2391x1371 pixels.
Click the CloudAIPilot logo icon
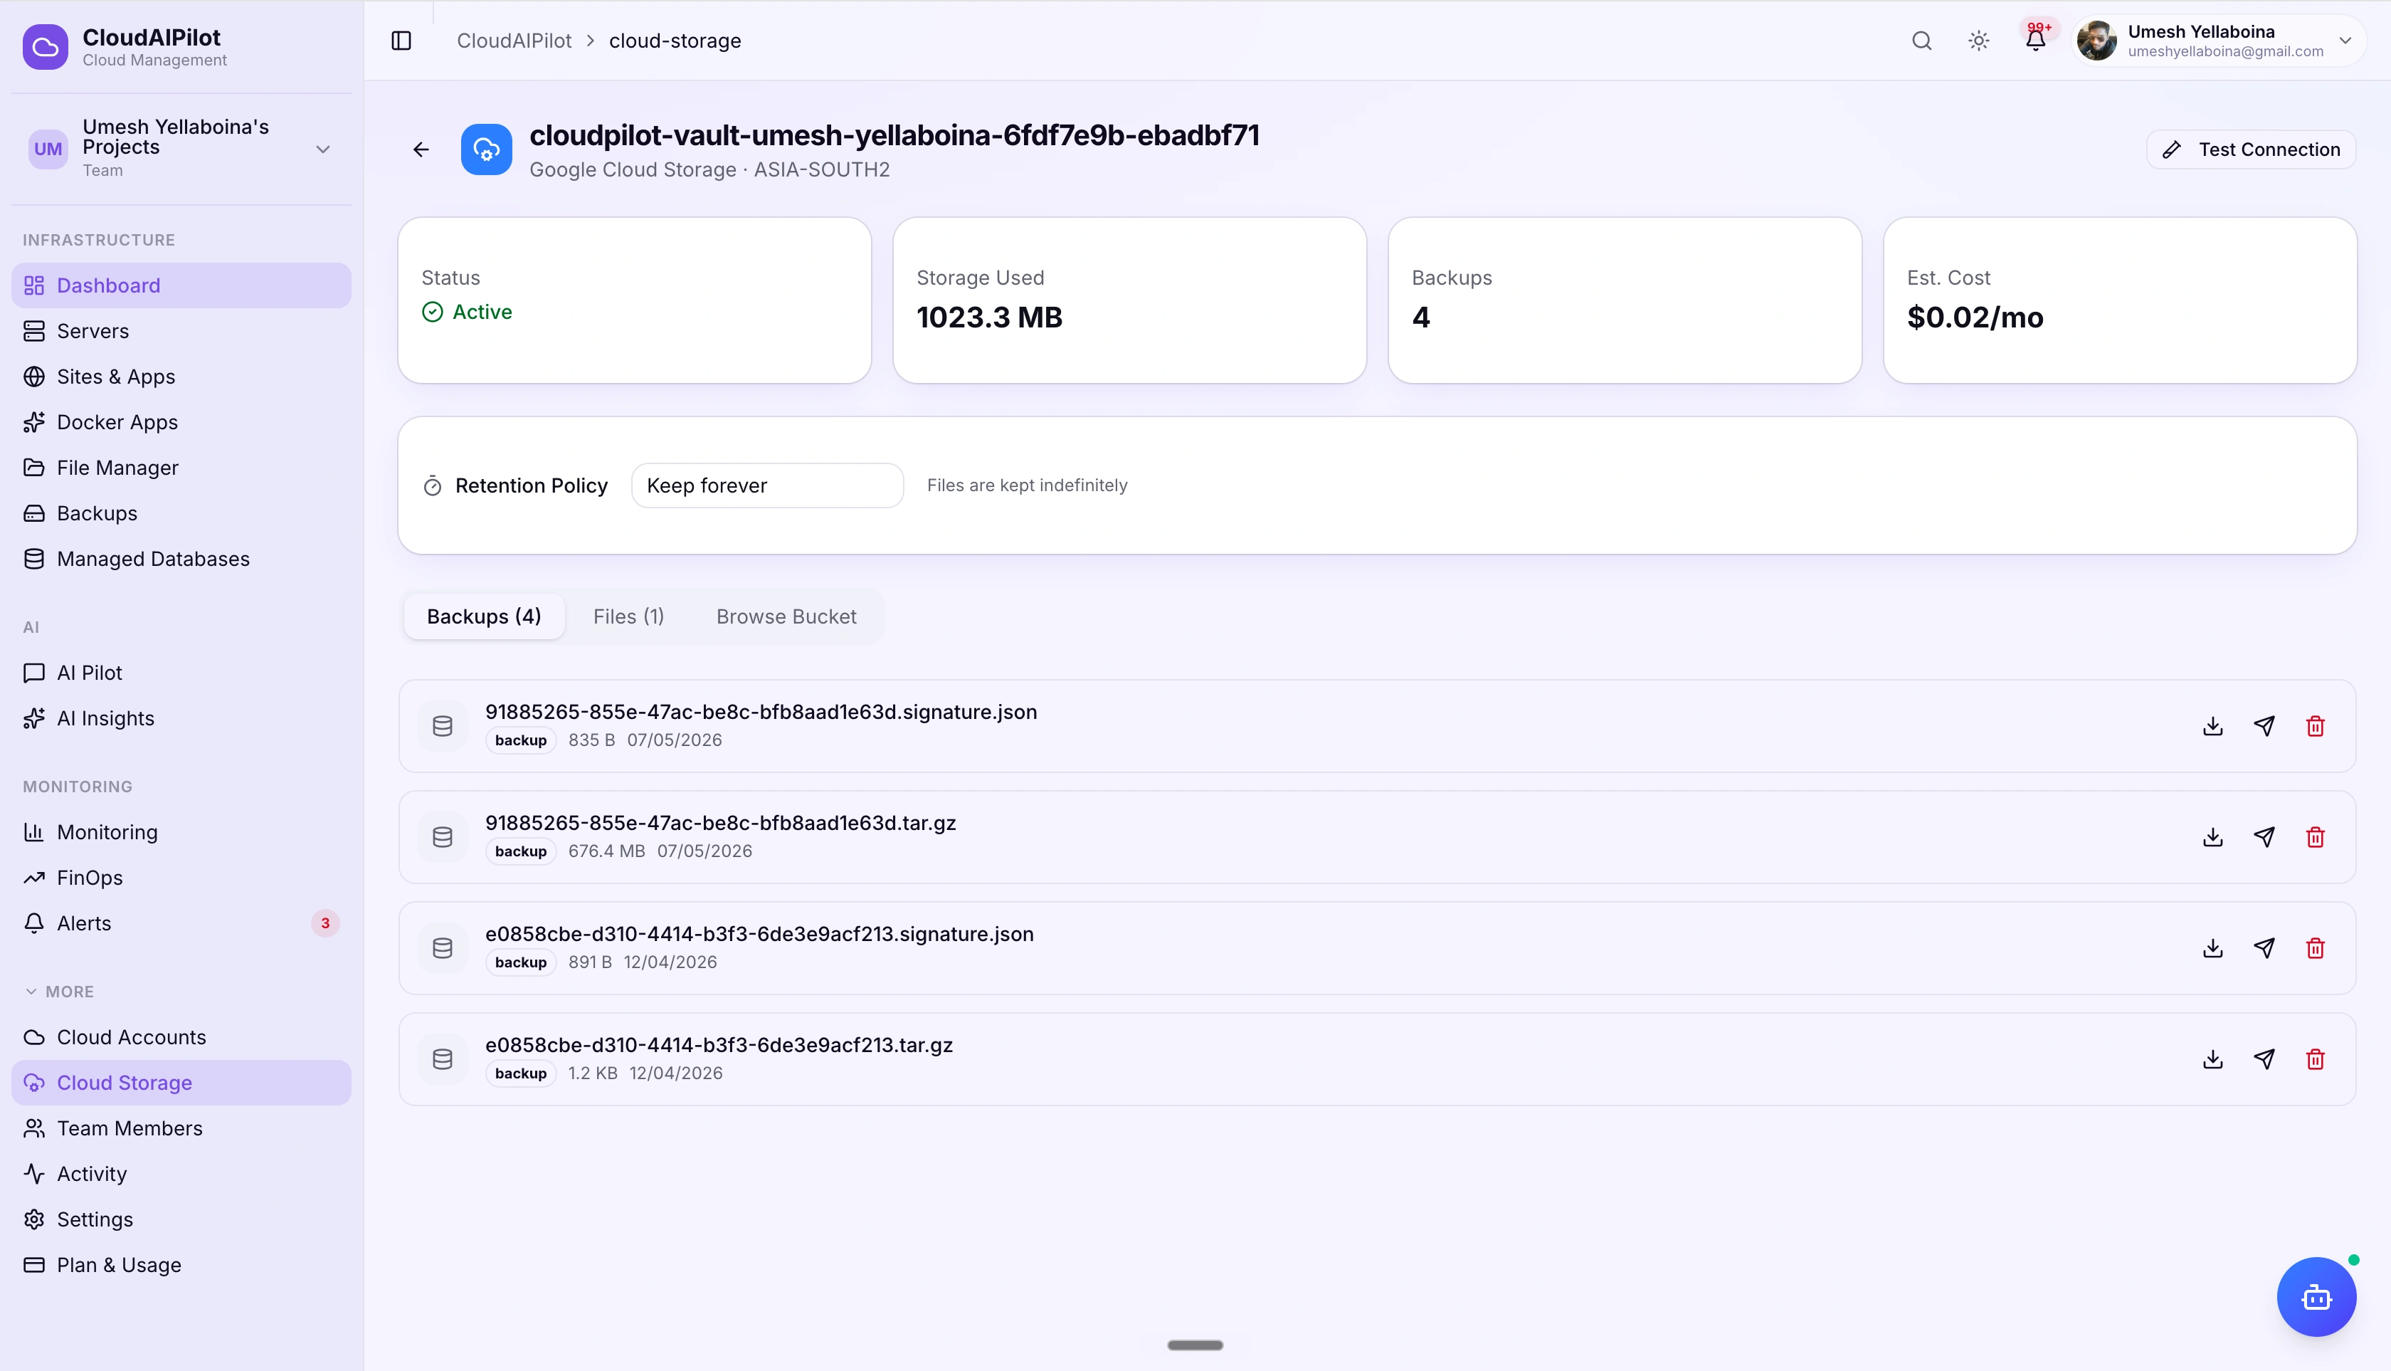pos(45,47)
